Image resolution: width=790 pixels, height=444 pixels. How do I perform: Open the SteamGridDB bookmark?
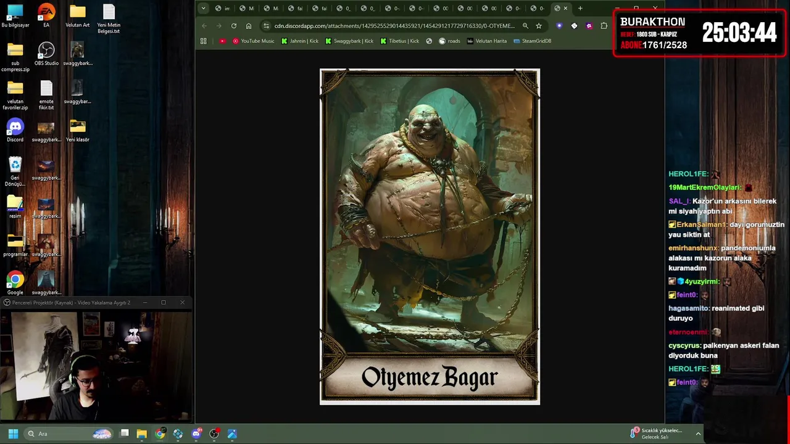tap(533, 41)
